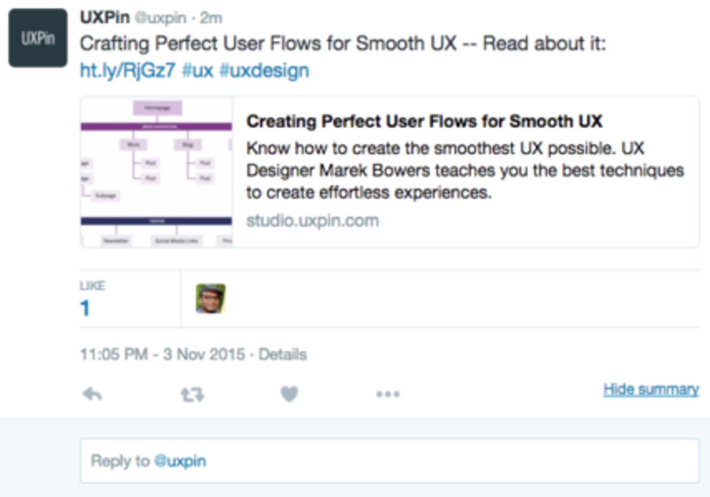Click the 2m relative timestamp
Image resolution: width=710 pixels, height=497 pixels.
211,18
